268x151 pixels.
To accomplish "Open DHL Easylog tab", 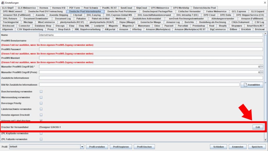I will pos(94,15).
